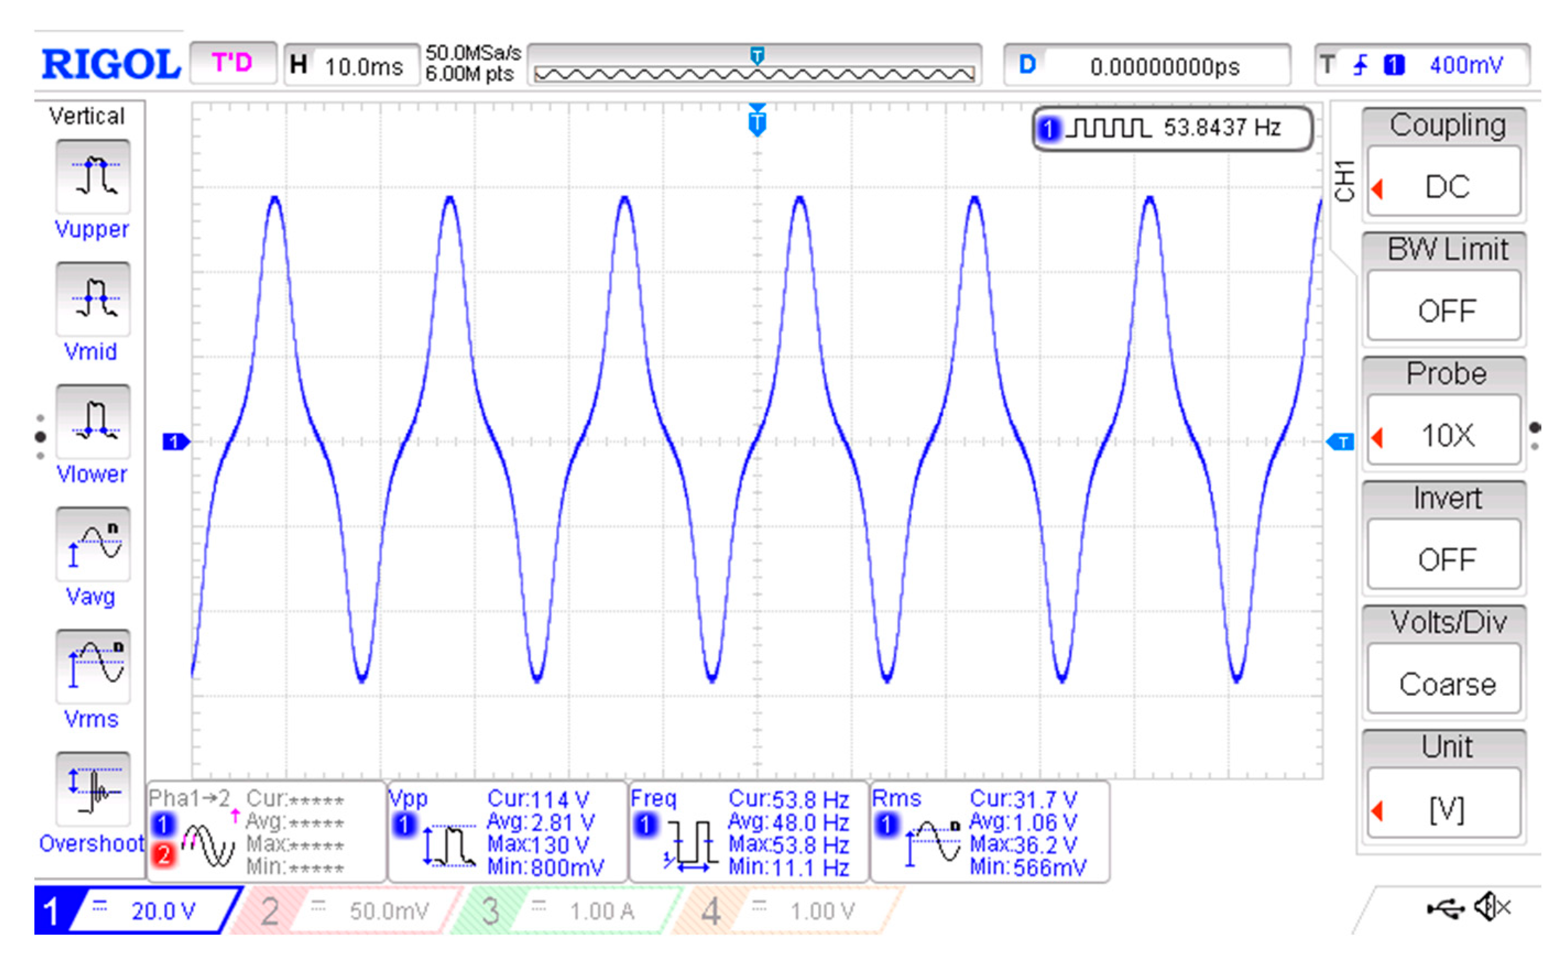This screenshot has width=1562, height=961.
Task: Click the USB status icon
Action: [1445, 909]
